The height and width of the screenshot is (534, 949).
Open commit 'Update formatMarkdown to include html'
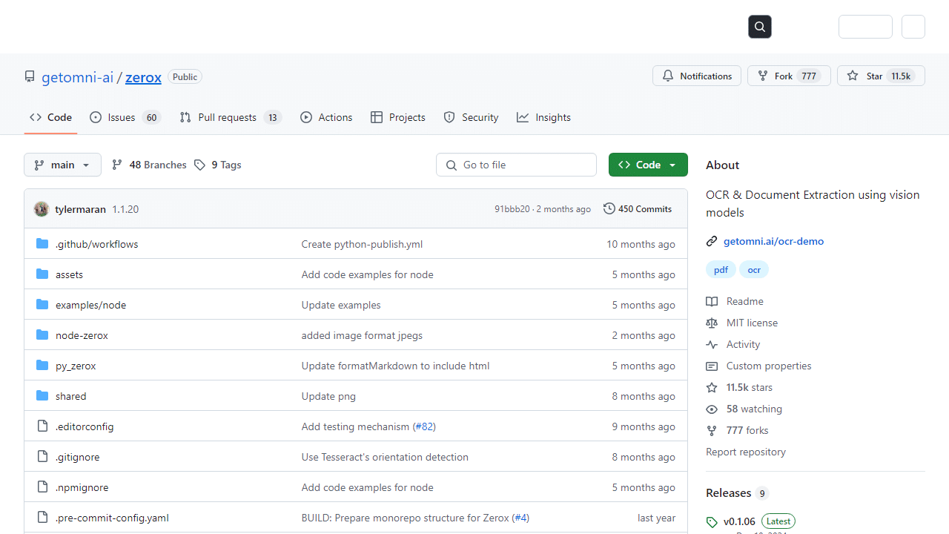click(x=395, y=366)
